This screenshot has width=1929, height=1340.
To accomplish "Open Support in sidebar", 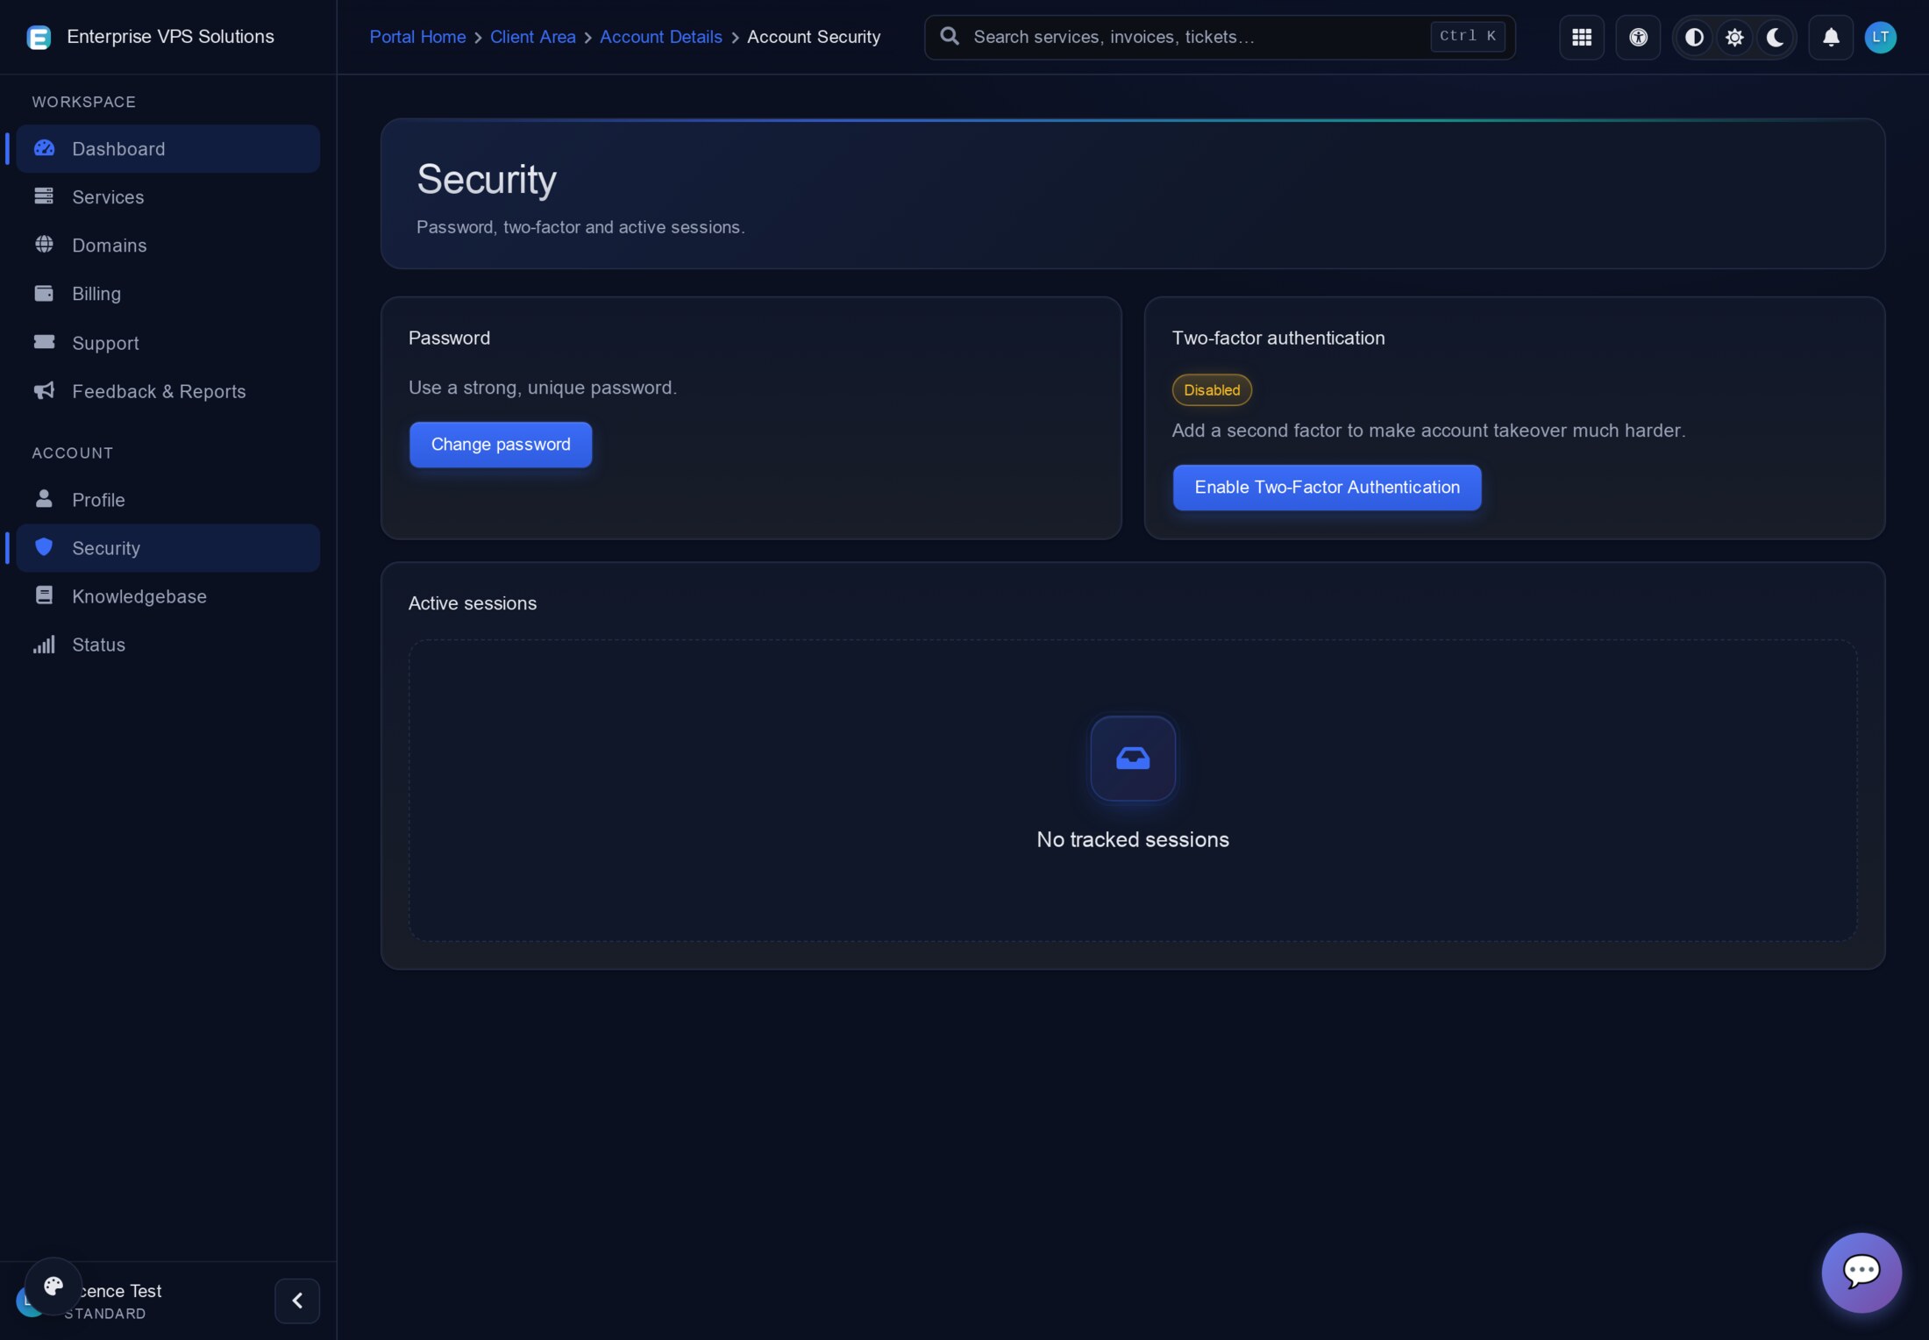I will pos(168,343).
